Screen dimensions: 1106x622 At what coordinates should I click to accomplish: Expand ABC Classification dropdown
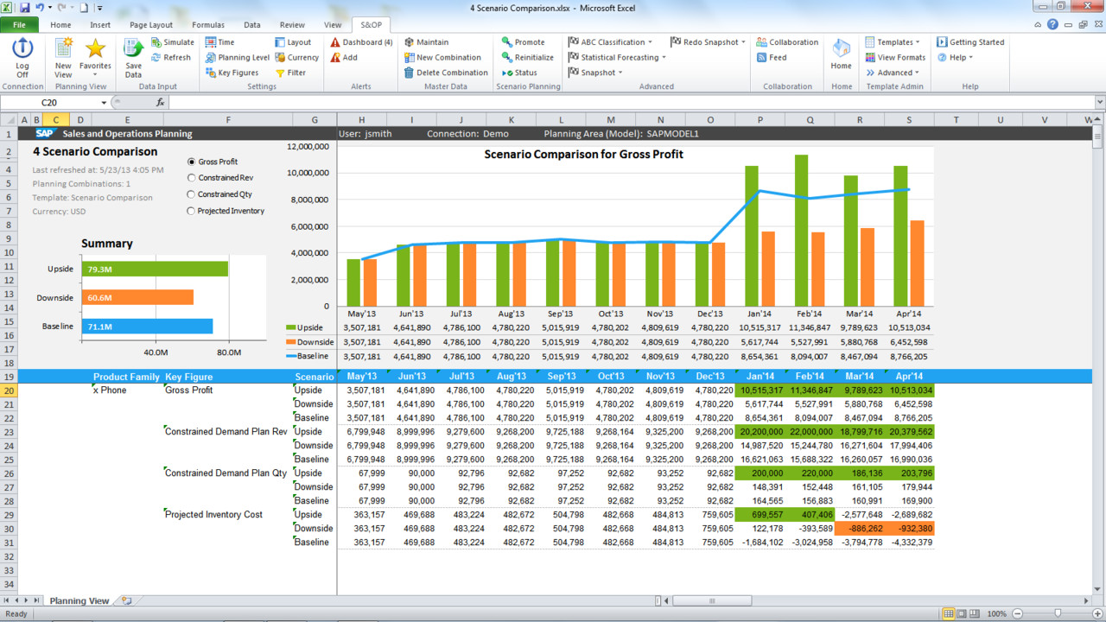649,42
